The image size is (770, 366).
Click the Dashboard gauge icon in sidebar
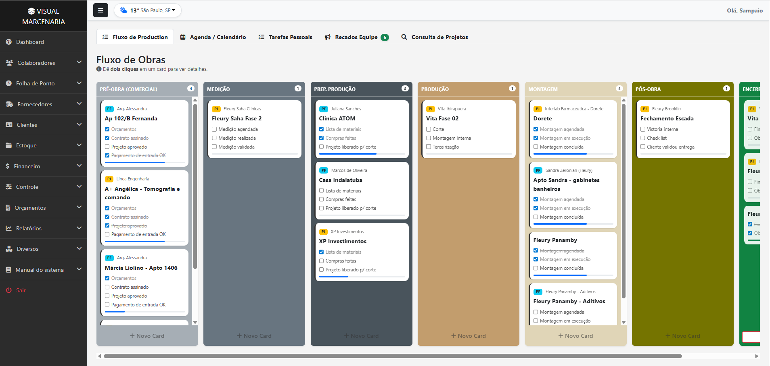tap(9, 42)
